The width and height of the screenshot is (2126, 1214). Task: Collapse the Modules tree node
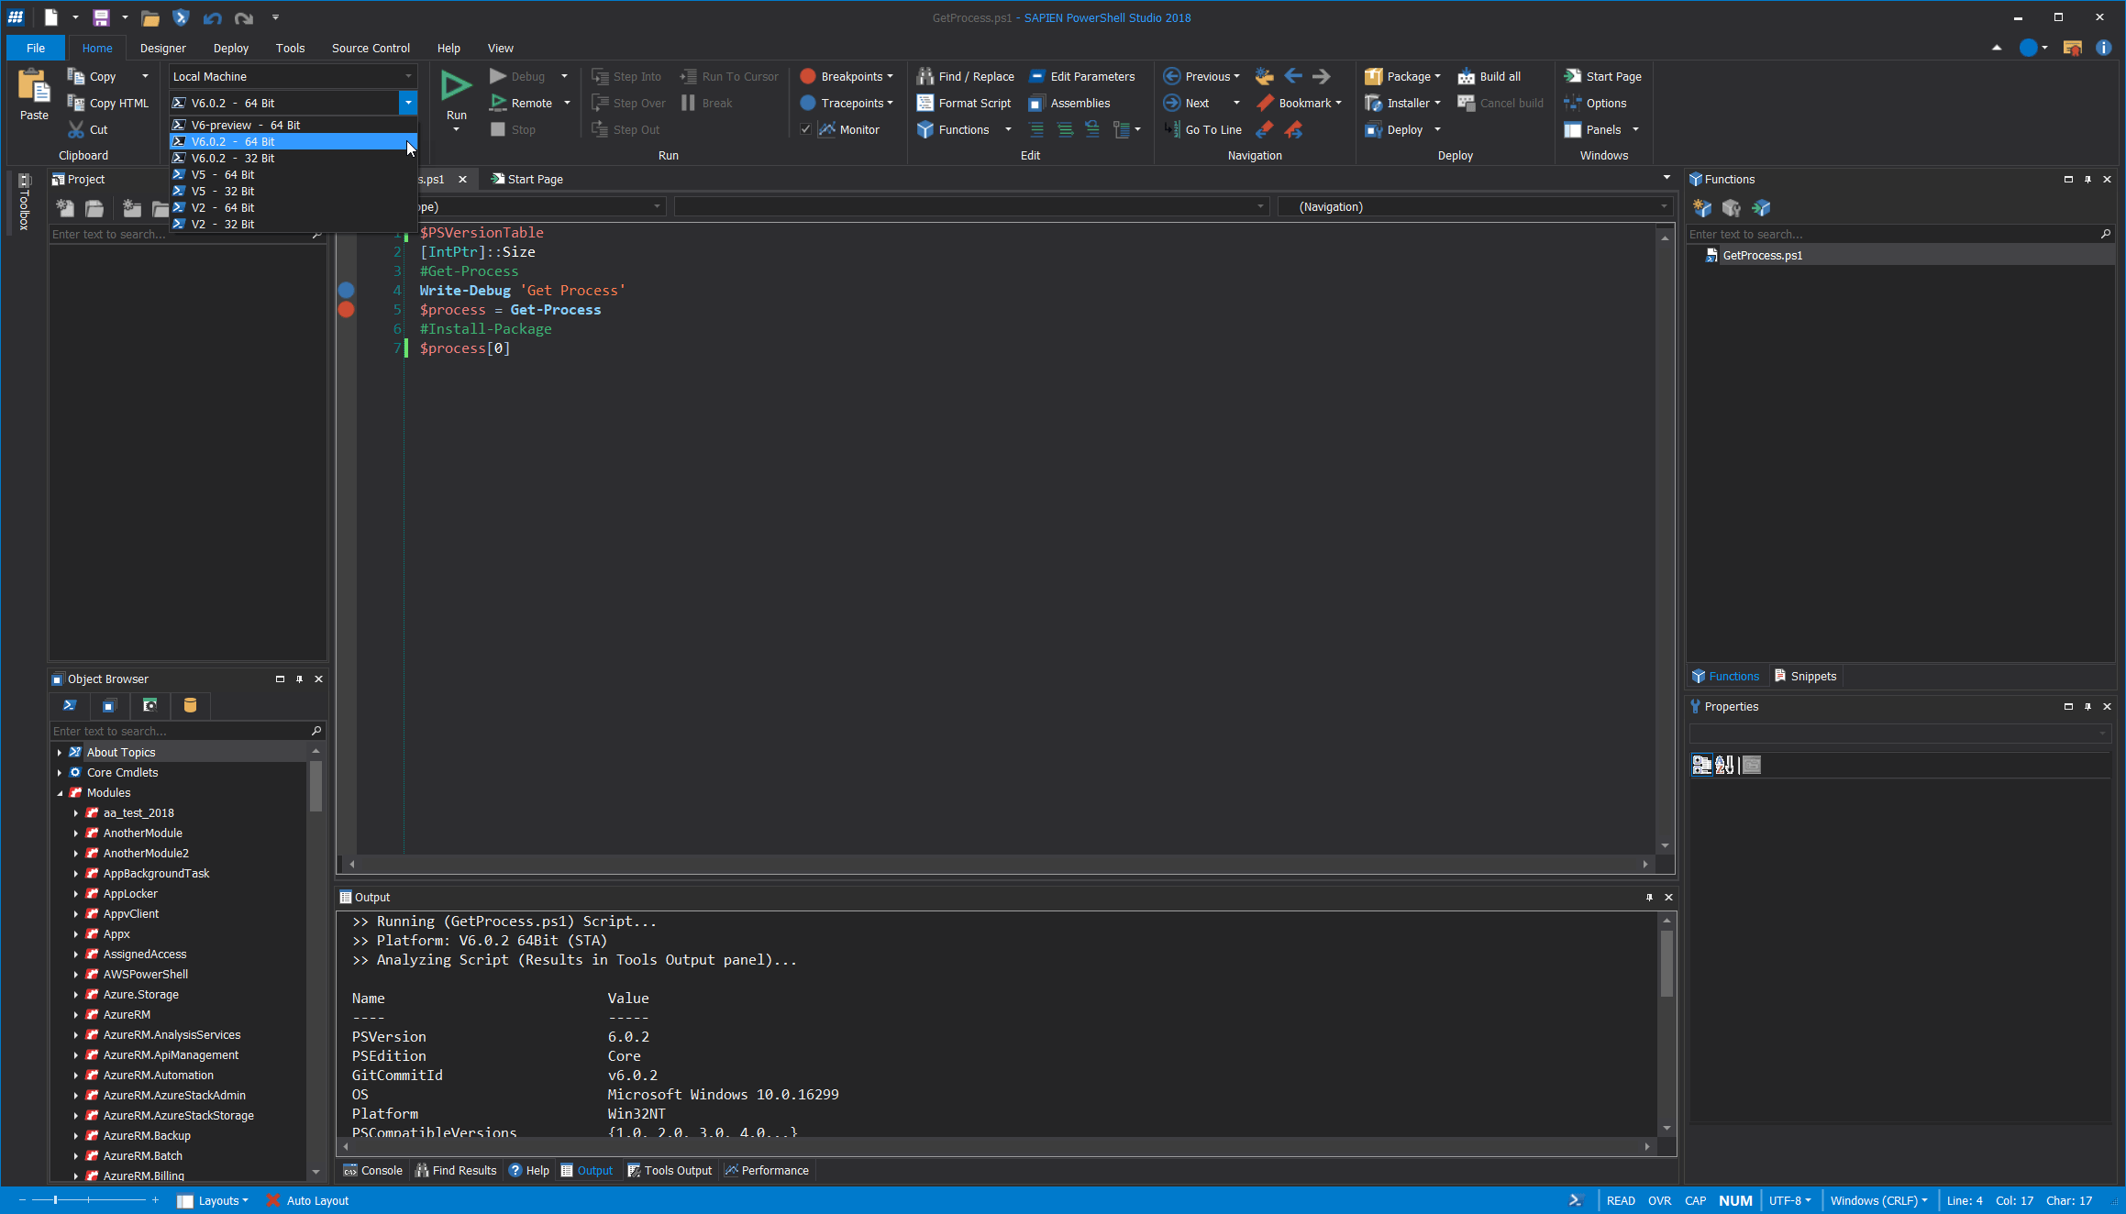pos(60,792)
